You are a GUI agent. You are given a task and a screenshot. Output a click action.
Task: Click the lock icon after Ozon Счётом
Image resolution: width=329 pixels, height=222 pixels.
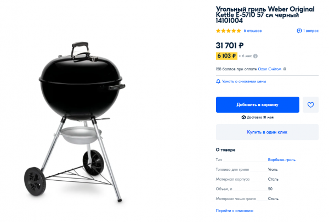[x=285, y=69]
